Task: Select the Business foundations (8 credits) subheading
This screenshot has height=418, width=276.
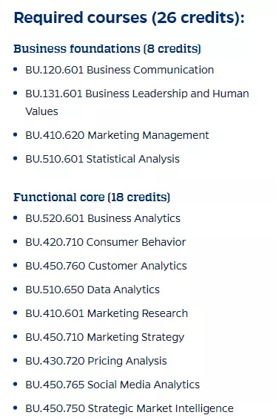Action: pyautogui.click(x=107, y=49)
